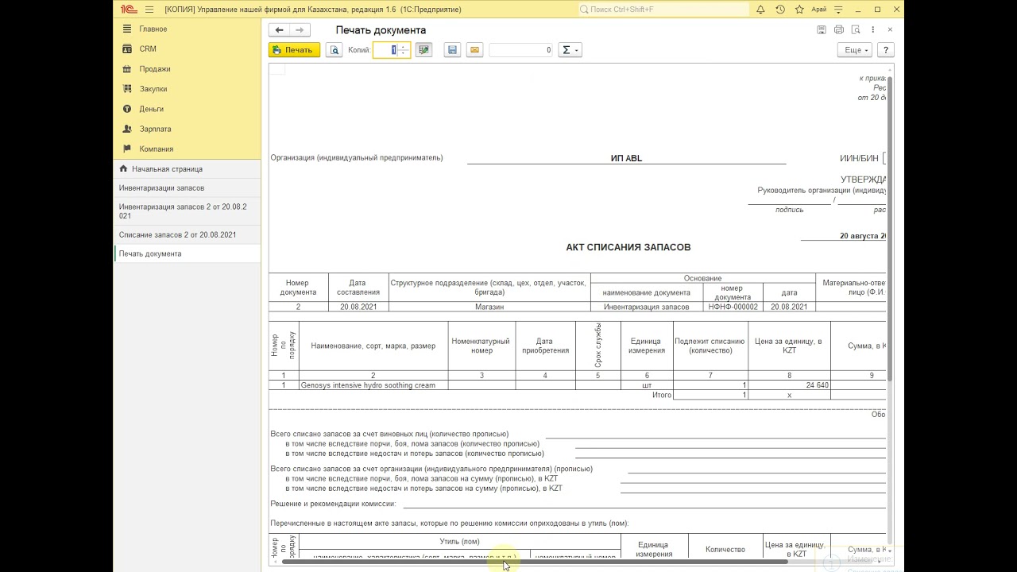Image resolution: width=1017 pixels, height=572 pixels.
Task: Go to Начальная страница
Action: tap(187, 169)
